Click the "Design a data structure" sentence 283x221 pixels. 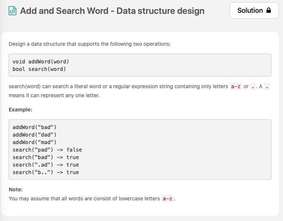tap(90, 44)
